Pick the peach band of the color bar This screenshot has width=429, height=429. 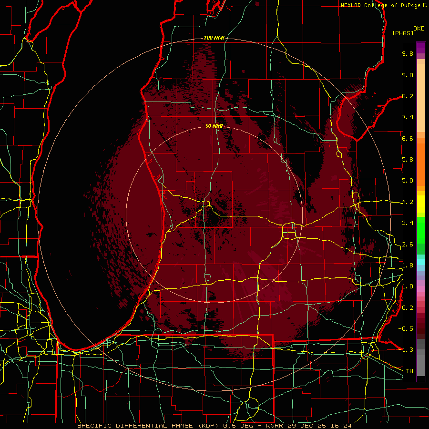421,99
